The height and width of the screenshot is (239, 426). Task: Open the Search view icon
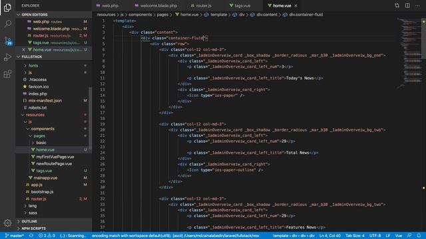click(7, 24)
